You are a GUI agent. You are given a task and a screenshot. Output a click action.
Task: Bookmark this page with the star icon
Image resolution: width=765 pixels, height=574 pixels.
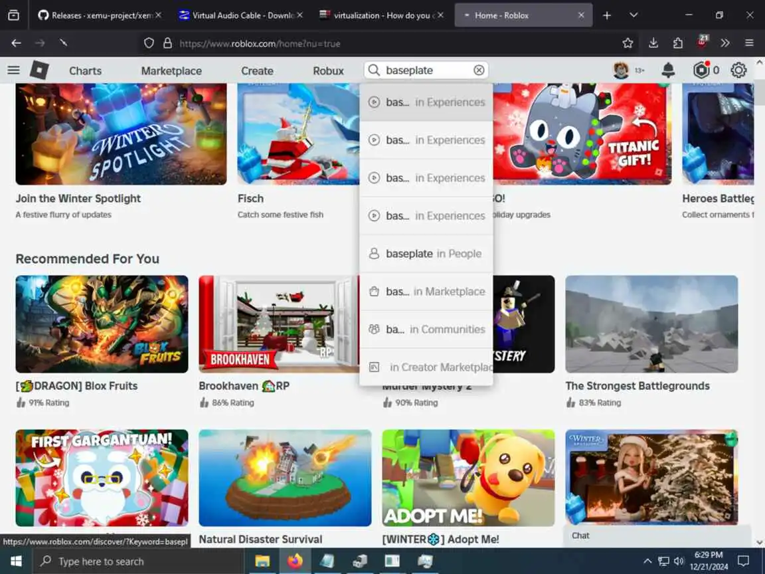(628, 43)
